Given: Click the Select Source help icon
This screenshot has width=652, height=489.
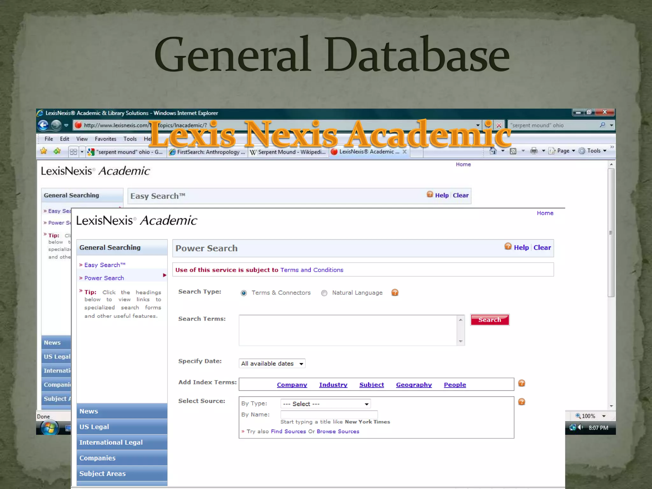Looking at the screenshot, I should (x=521, y=402).
